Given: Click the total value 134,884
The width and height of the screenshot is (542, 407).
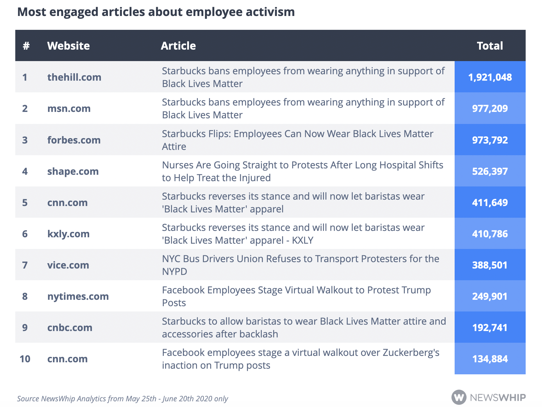Looking at the screenshot, I should click(x=490, y=359).
